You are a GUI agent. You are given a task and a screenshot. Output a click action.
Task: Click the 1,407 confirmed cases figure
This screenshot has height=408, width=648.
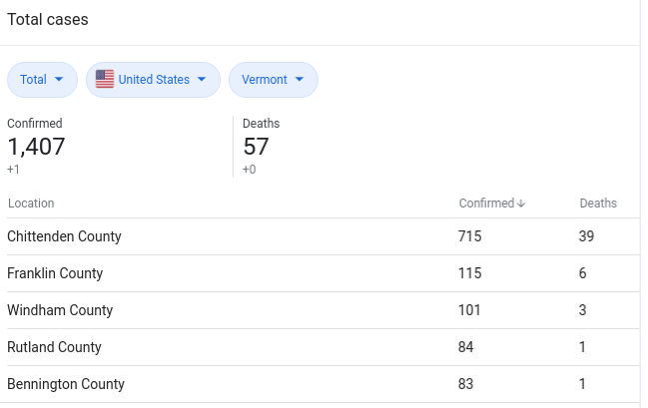pos(36,147)
